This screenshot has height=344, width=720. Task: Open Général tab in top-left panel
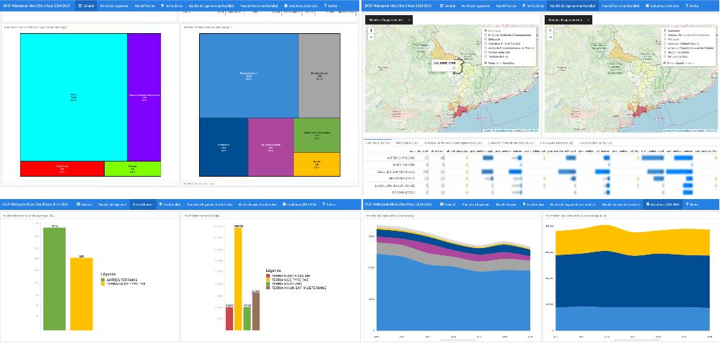tap(85, 5)
